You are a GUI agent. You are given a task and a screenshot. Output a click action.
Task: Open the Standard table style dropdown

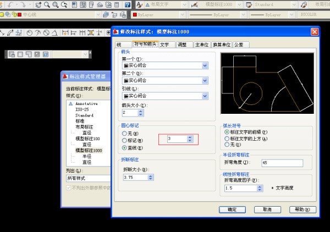(276, 4)
